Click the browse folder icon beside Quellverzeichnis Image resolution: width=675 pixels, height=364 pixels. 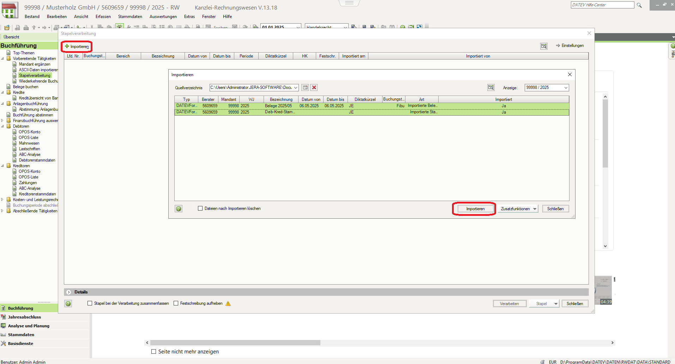(305, 87)
